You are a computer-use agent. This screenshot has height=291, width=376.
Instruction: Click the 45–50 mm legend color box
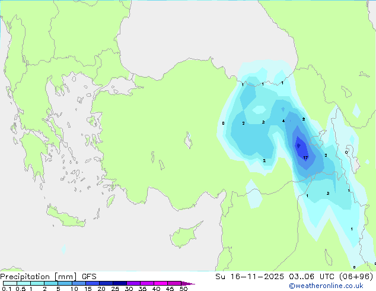point(174,283)
